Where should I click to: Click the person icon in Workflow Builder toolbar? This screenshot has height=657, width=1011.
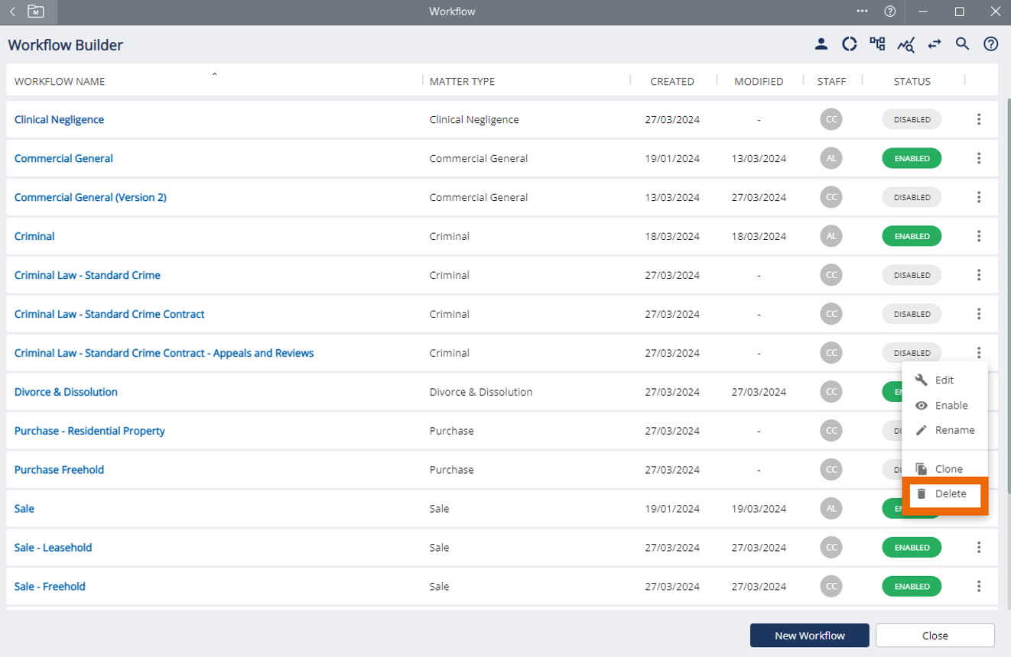coord(821,44)
